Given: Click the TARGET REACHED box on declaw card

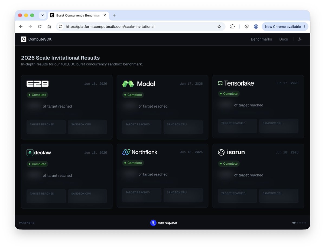Looking at the screenshot, I should [x=46, y=196].
